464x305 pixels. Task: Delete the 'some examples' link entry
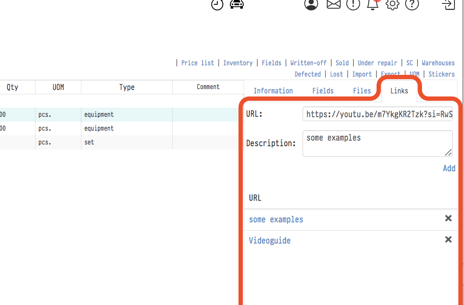[448, 218]
